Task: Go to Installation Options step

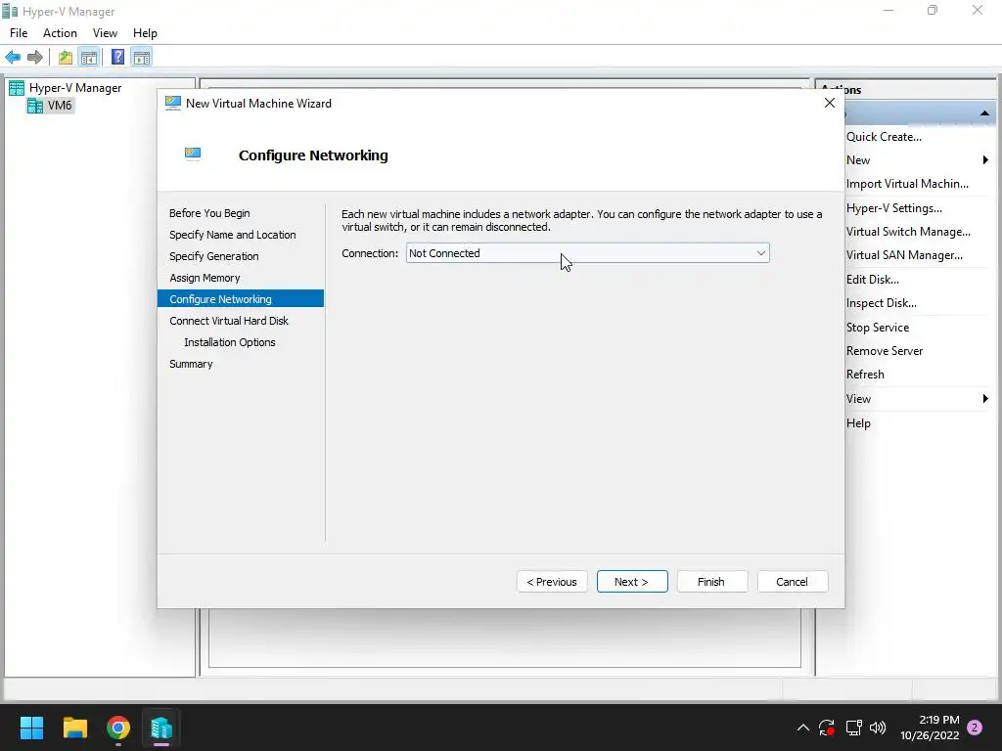Action: coord(229,342)
